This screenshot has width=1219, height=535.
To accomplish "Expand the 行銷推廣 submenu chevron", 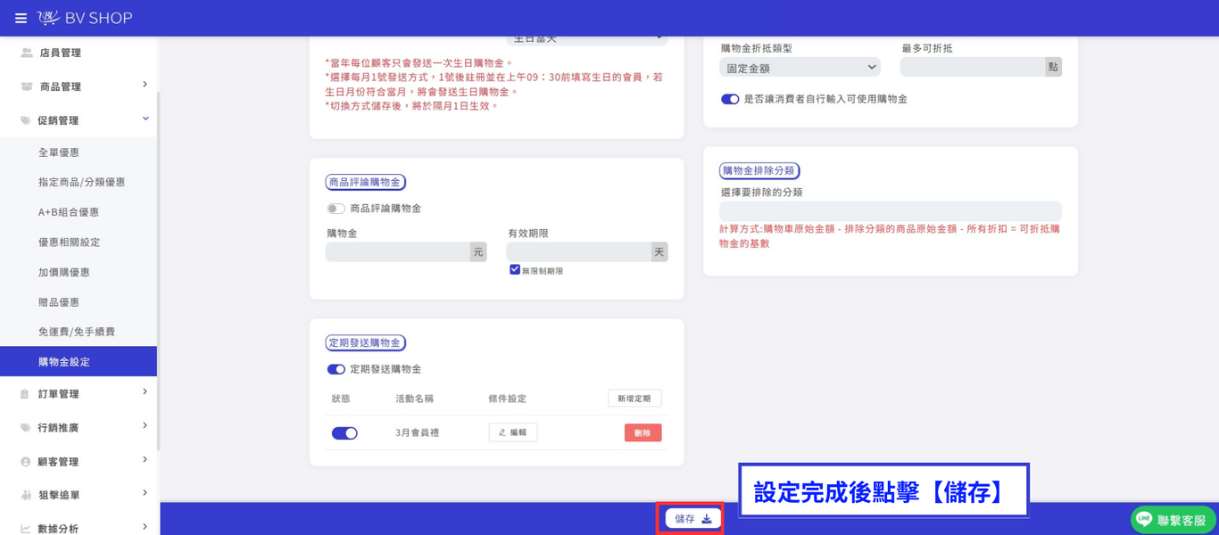I will [145, 426].
